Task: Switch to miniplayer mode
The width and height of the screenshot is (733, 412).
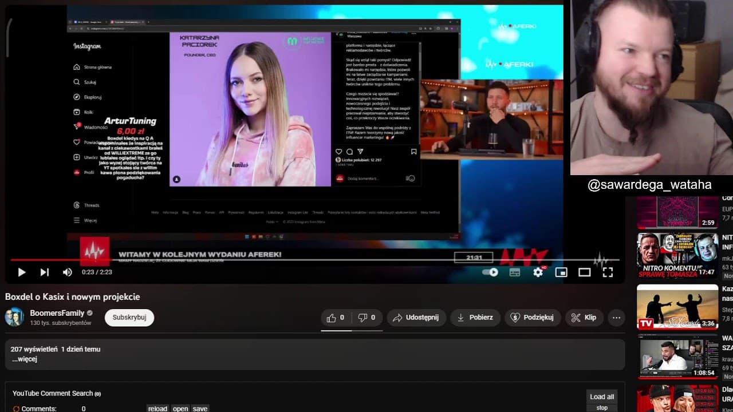Action: pyautogui.click(x=561, y=272)
